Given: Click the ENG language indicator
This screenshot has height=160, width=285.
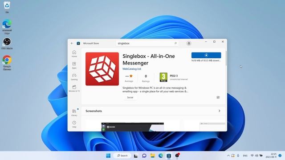Looking at the screenshot, I should (245, 156).
